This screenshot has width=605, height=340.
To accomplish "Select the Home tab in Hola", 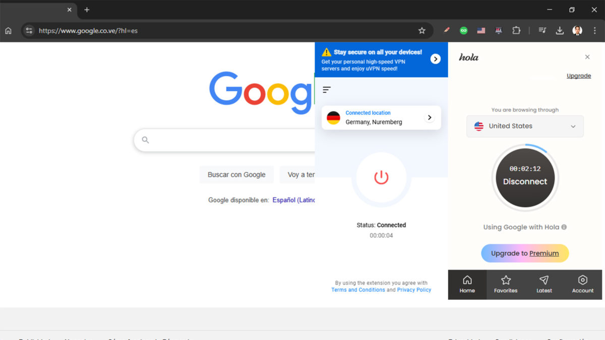I will tap(467, 285).
